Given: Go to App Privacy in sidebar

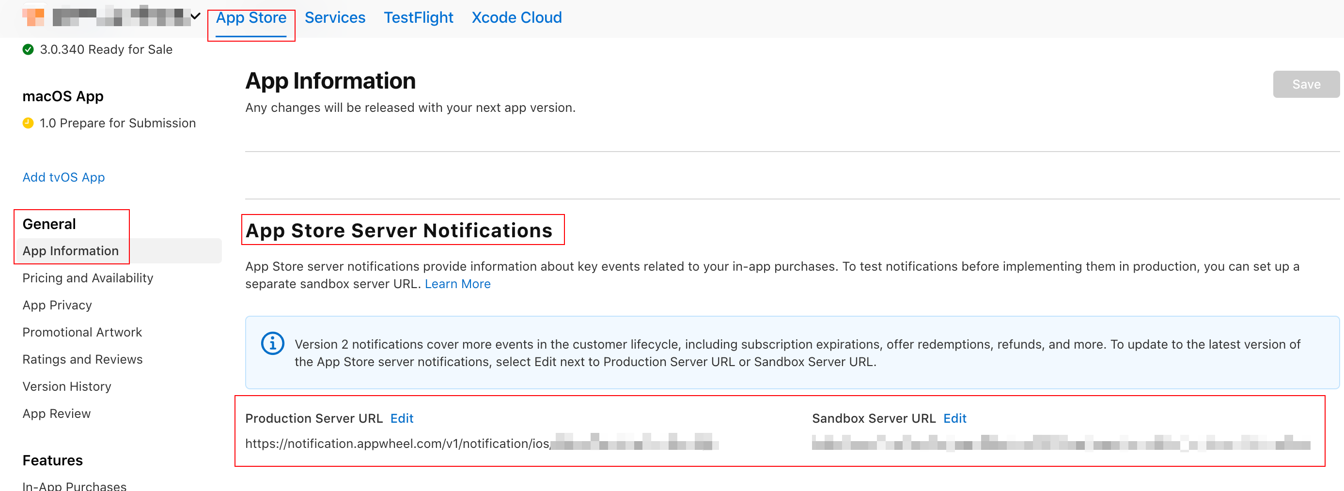Looking at the screenshot, I should 57,306.
